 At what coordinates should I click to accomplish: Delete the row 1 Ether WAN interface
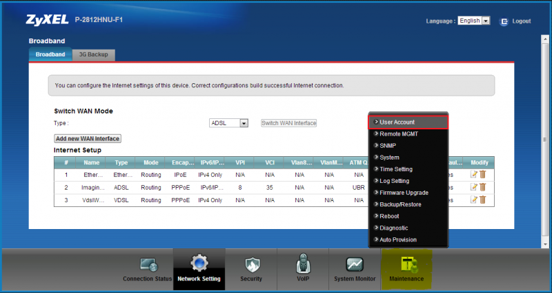[482, 175]
